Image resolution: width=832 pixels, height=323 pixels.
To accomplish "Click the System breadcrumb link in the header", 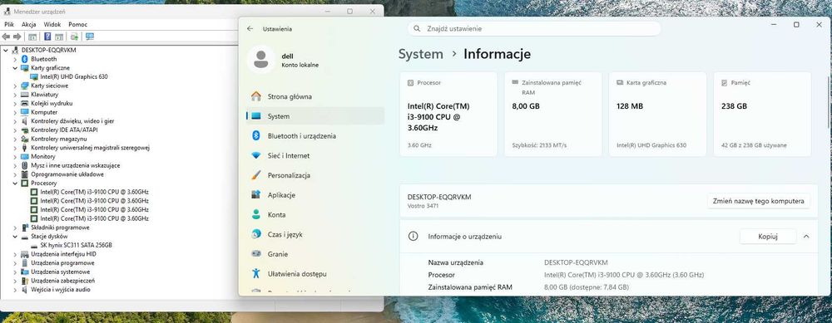I will [x=420, y=54].
